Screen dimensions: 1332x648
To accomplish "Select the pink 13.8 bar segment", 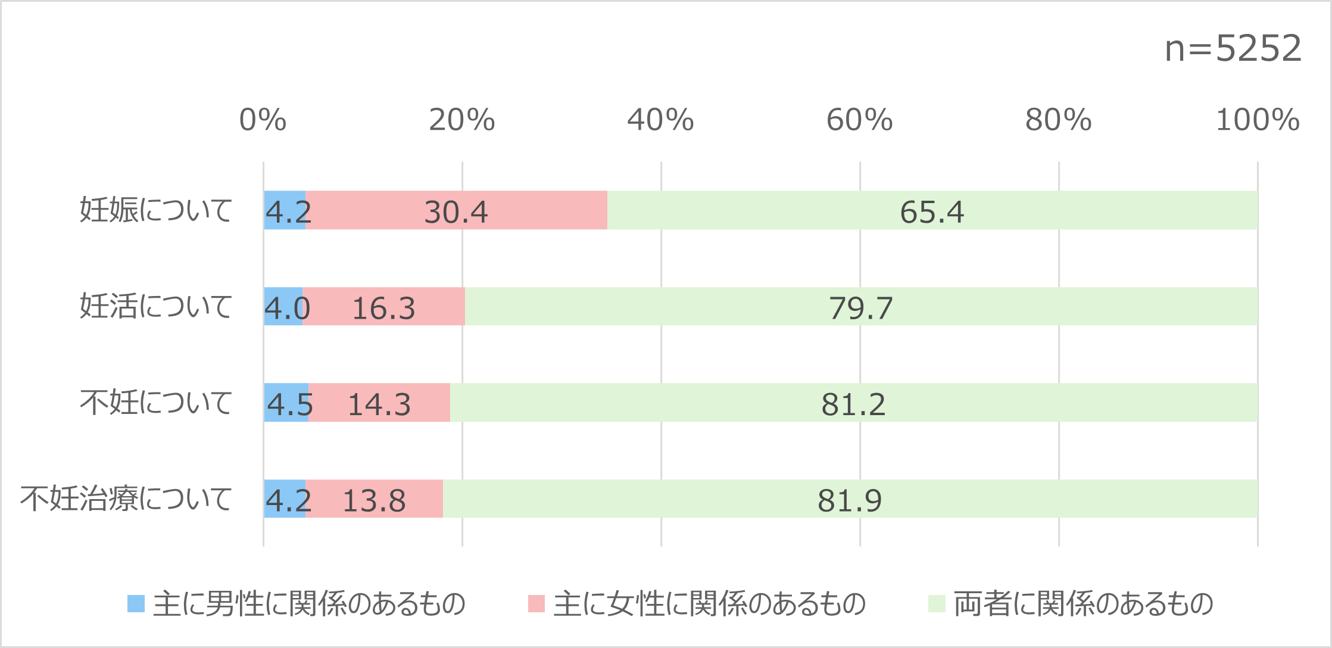I will click(x=374, y=499).
